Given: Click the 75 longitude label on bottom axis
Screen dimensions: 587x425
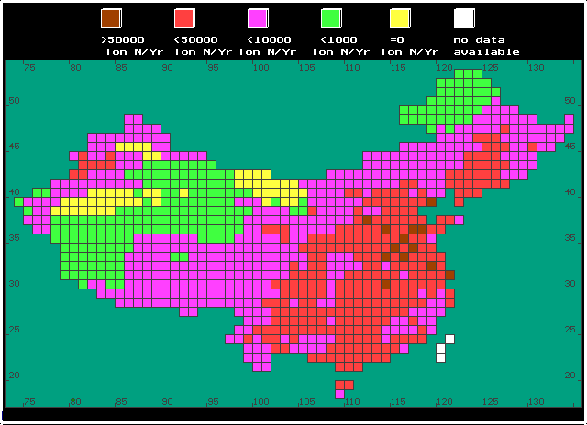Looking at the screenshot, I should coord(29,402).
